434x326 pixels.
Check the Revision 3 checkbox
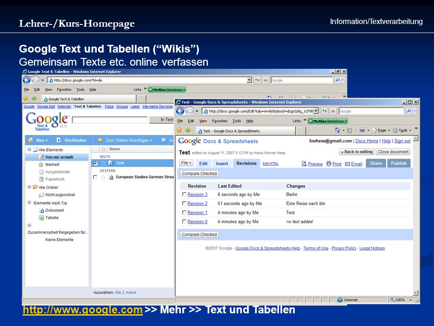coord(184,194)
